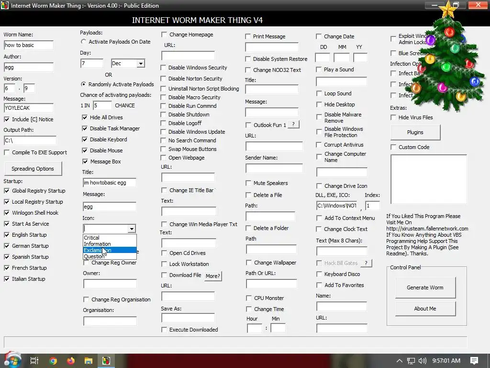The width and height of the screenshot is (490, 368).
Task: Choose Question from the icon list
Action: 110,256
